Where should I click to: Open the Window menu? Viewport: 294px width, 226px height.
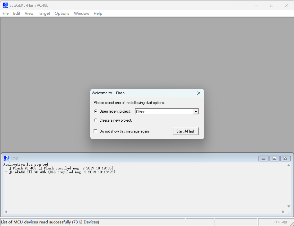(x=82, y=13)
